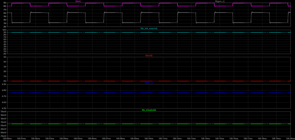
Task: Click the 120.18ms time axis label
Action: (262, 139)
